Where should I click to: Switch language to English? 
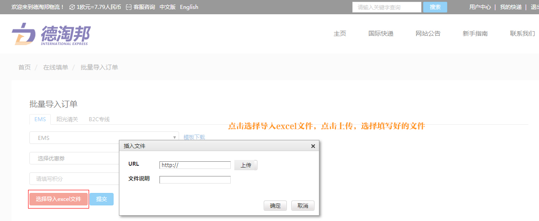point(189,7)
